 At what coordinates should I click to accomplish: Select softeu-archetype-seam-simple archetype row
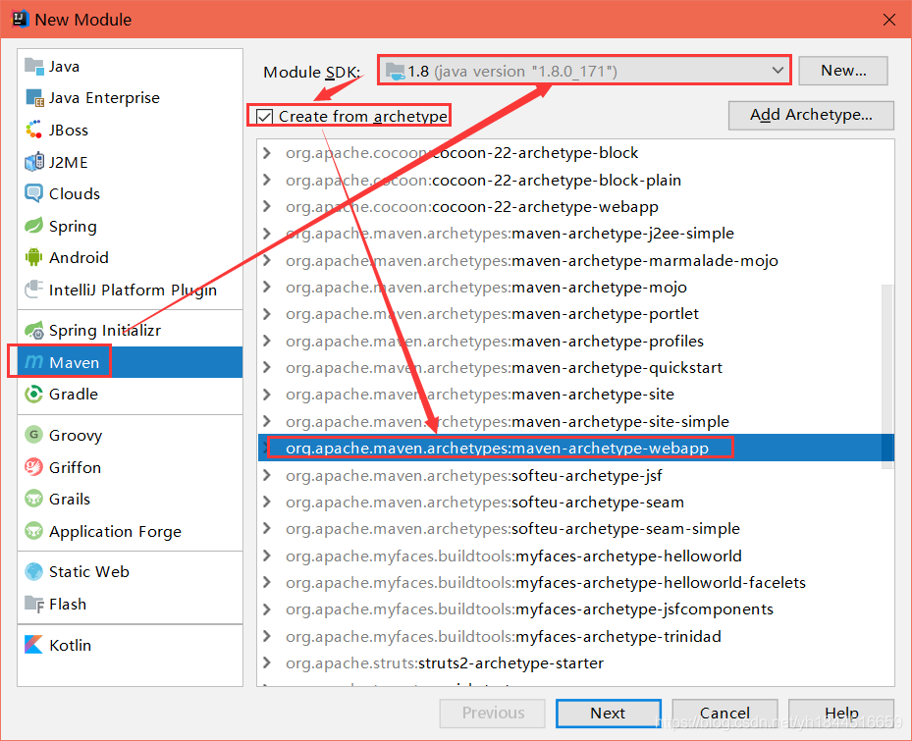[576, 529]
